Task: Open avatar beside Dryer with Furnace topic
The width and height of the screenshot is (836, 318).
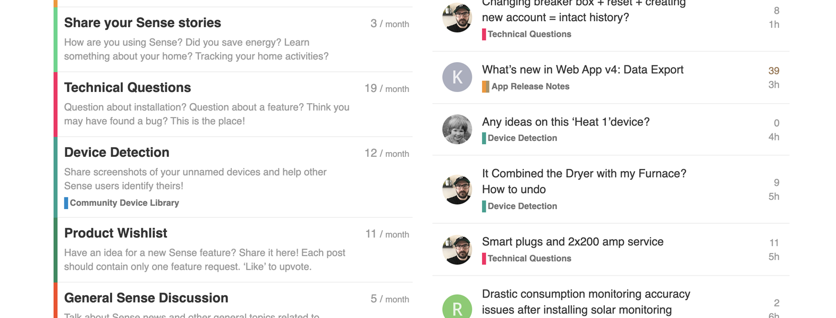Action: point(457,189)
